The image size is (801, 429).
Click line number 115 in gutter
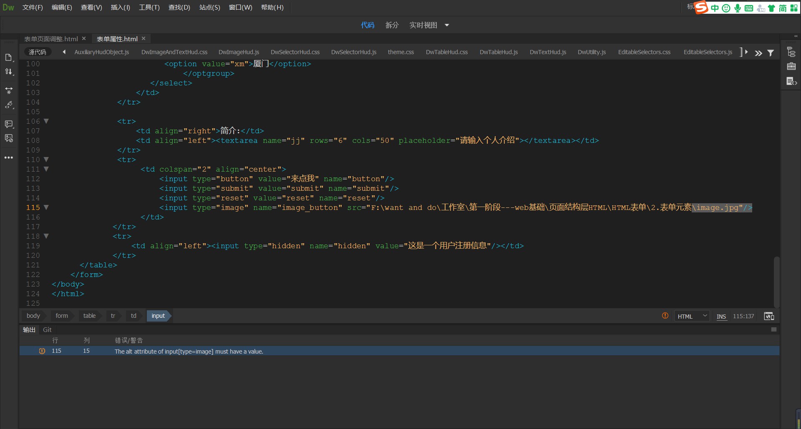(33, 207)
